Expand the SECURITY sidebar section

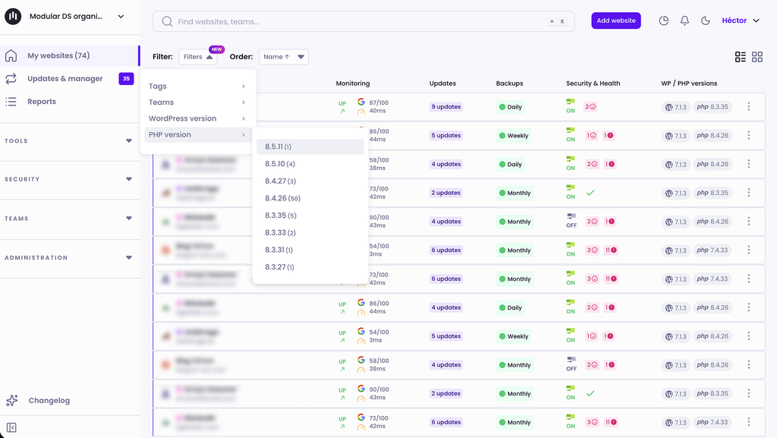click(68, 179)
